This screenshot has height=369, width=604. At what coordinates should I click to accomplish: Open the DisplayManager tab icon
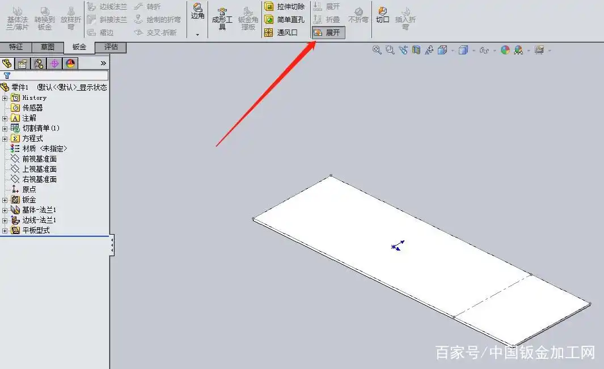pos(70,63)
